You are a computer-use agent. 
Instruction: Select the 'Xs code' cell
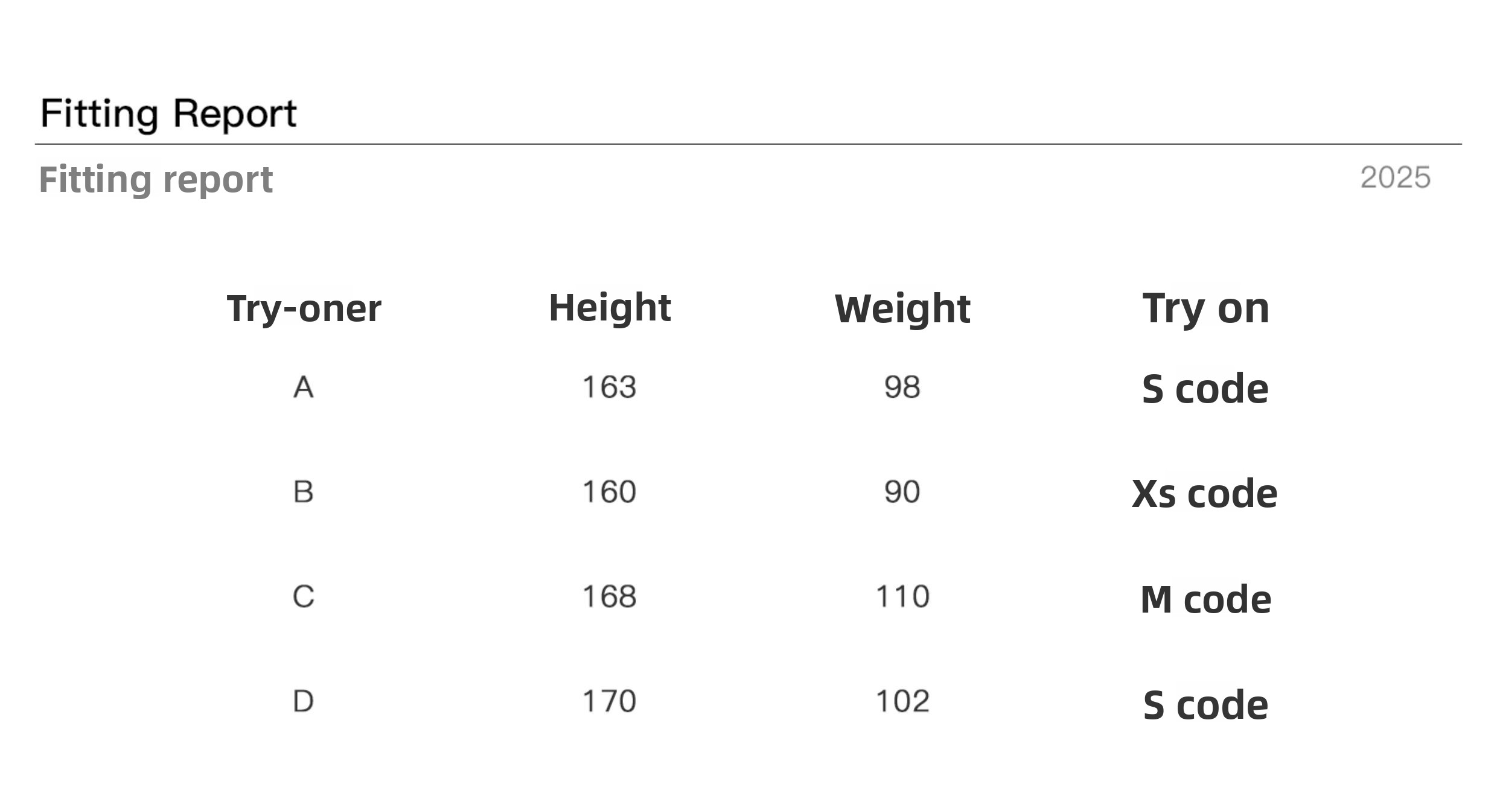1204,494
